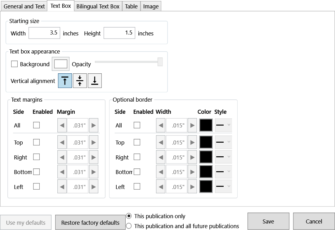This screenshot has width=335, height=230.
Task: Increase the Bottom text margin value
Action: point(94,172)
